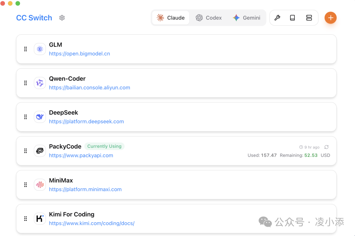The image size is (355, 236).
Task: Click the MiniMax waveform logo
Action: pyautogui.click(x=40, y=185)
